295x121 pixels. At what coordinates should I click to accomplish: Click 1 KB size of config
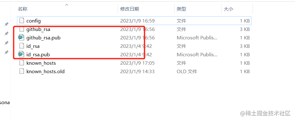(244, 21)
